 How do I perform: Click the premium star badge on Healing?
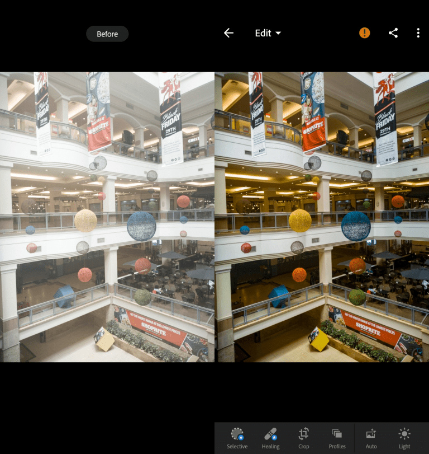274,437
